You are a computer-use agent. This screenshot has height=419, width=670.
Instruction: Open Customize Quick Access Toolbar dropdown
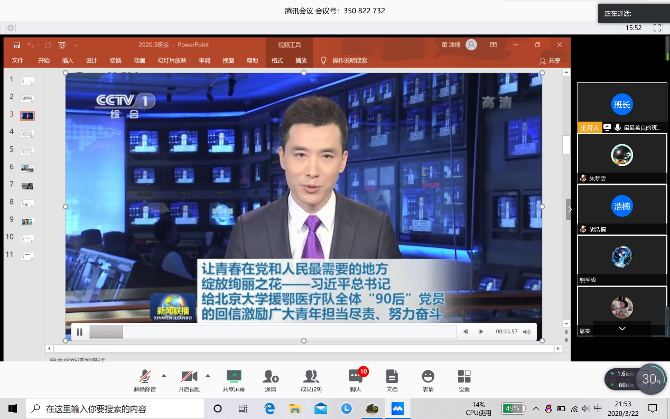click(x=76, y=45)
